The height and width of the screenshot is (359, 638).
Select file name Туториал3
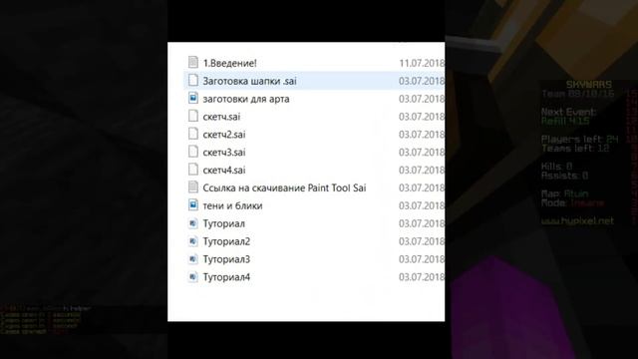[226, 259]
